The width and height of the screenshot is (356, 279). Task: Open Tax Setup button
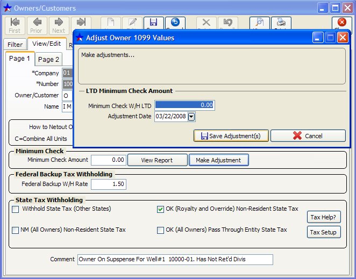pyautogui.click(x=324, y=232)
